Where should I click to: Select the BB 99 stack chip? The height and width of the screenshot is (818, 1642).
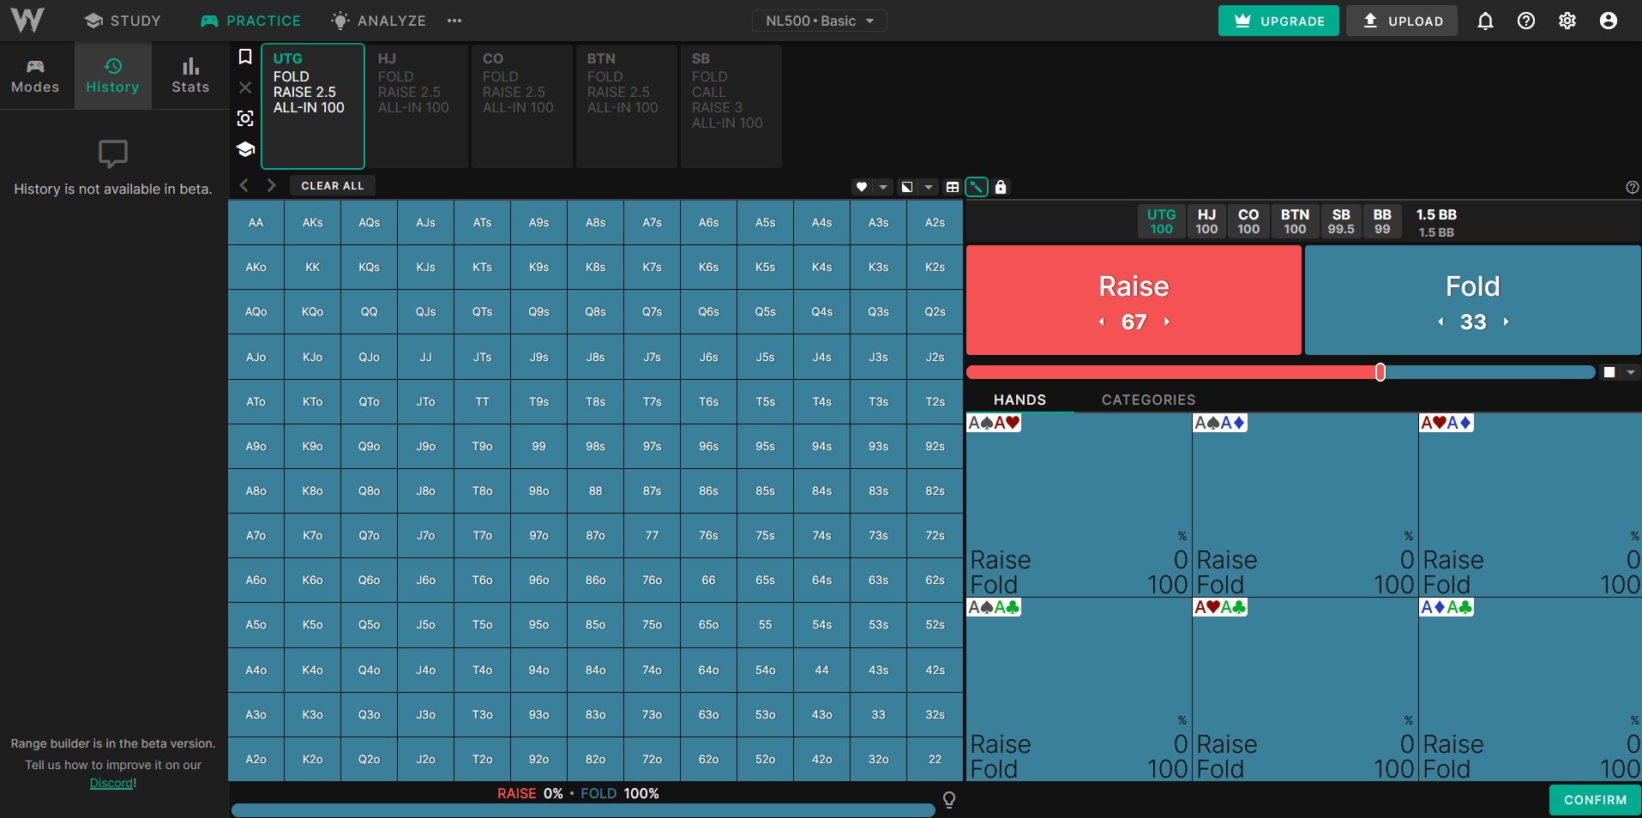pos(1382,221)
